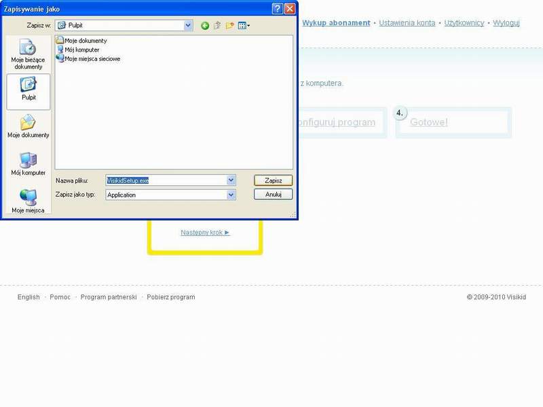Open Program partnerski footer link
This screenshot has height=407, width=543.
(x=109, y=297)
